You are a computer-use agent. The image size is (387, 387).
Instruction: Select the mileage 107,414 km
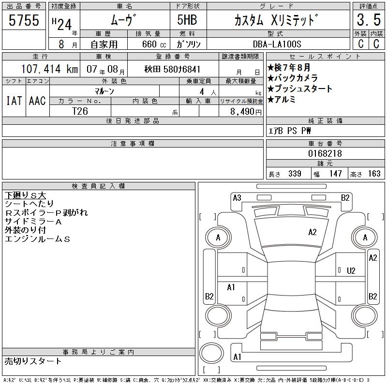pos(49,69)
